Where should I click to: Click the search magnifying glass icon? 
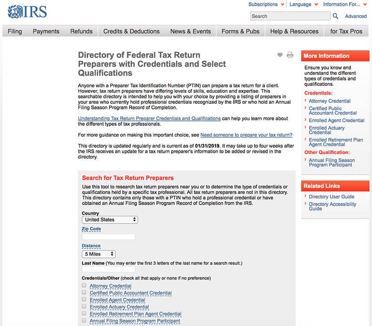(335, 16)
